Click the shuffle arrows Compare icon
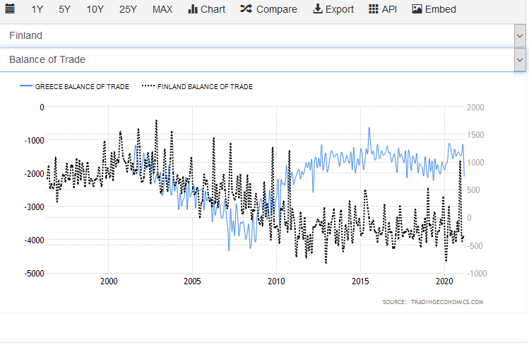The width and height of the screenshot is (529, 343). pos(246,9)
